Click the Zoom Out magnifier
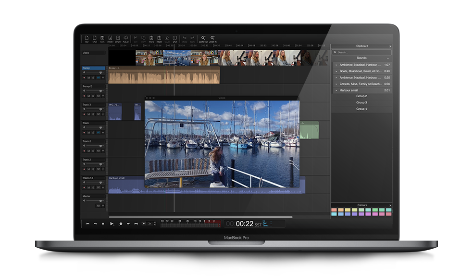 (203, 38)
